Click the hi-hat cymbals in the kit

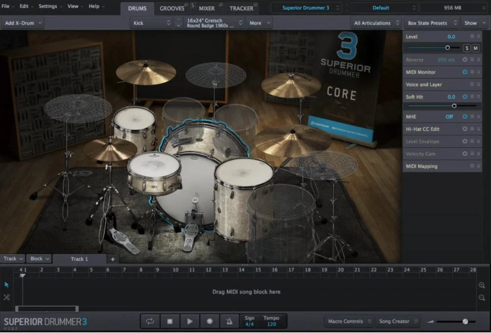pos(110,150)
